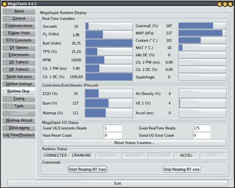Click the EGO (%) progress bar
235x188 pixels.
(x=109, y=94)
